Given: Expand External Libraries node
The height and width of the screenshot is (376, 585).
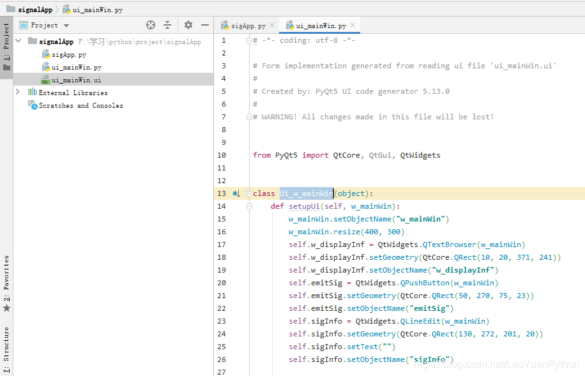Looking at the screenshot, I should pos(17,92).
